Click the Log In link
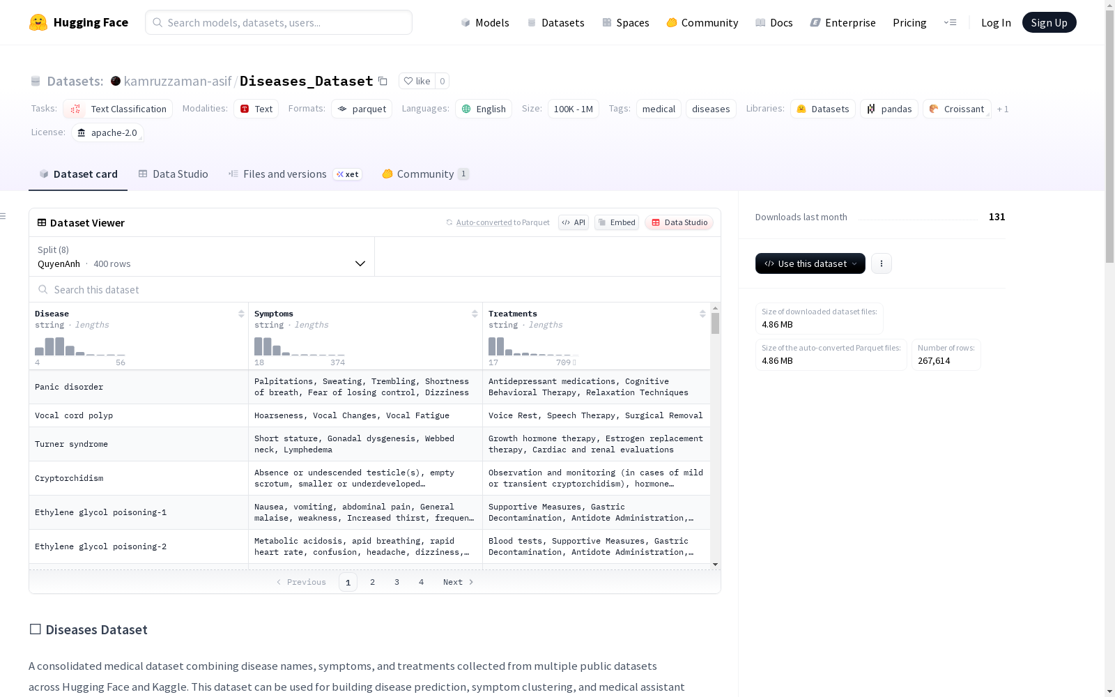 coord(996,22)
